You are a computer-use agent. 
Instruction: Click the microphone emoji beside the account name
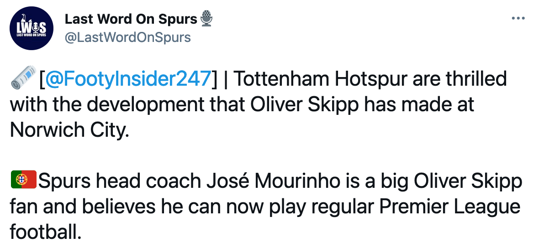(206, 19)
